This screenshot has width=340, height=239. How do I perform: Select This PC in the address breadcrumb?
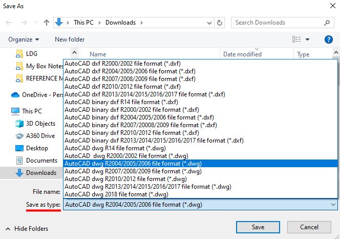tap(83, 23)
